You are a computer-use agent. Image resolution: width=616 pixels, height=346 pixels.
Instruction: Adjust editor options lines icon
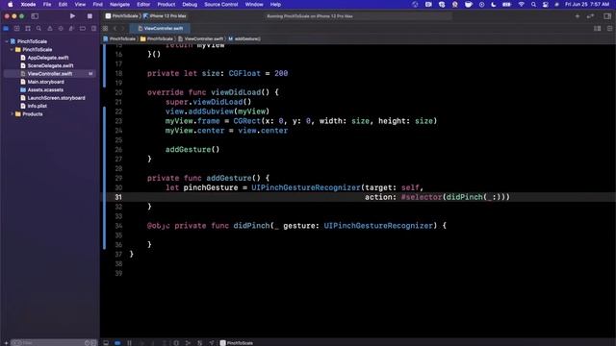tap(597, 28)
